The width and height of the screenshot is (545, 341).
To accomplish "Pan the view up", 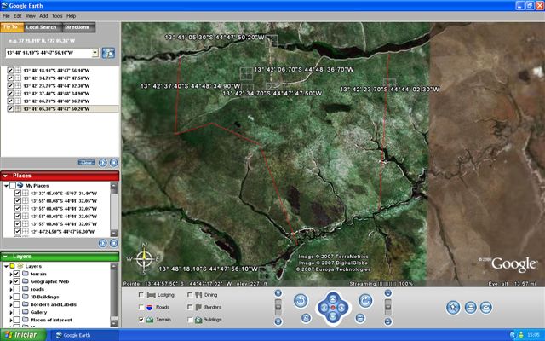I will click(333, 298).
